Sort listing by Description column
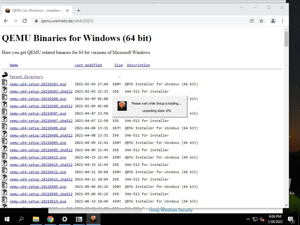300x225 pixels. tap(138, 65)
